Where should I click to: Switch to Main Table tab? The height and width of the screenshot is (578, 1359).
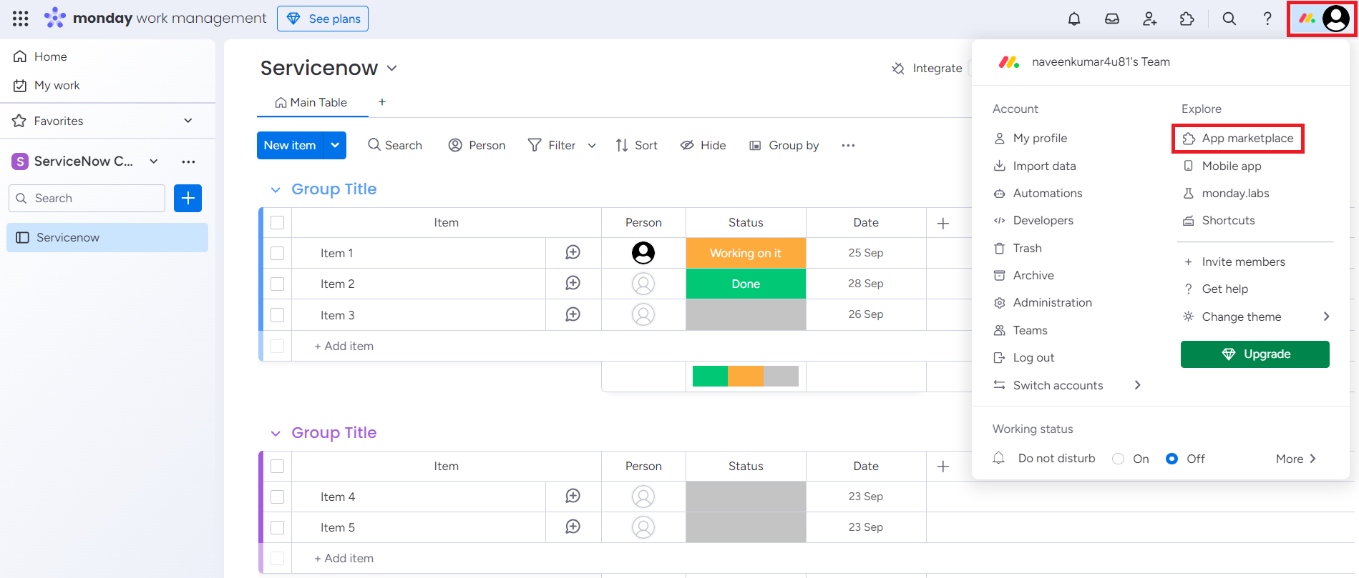point(311,102)
